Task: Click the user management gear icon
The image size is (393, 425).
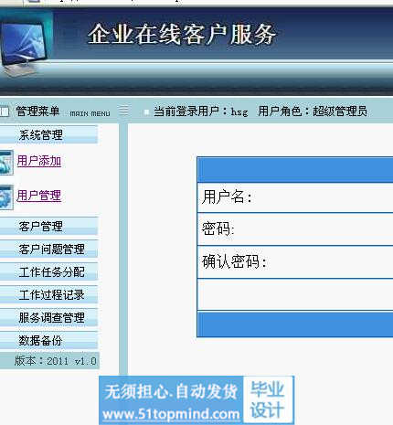Action: pyautogui.click(x=6, y=197)
